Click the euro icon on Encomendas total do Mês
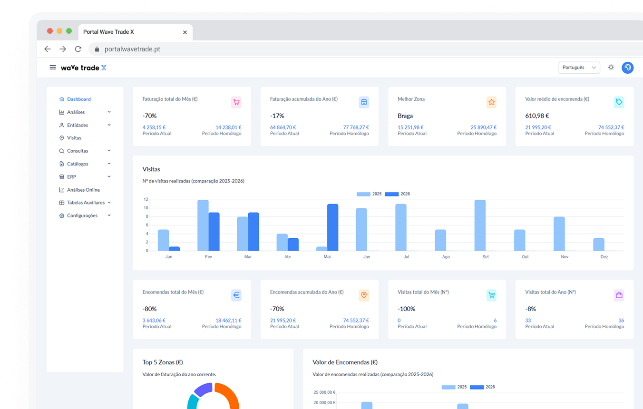643x409 pixels. [x=236, y=295]
